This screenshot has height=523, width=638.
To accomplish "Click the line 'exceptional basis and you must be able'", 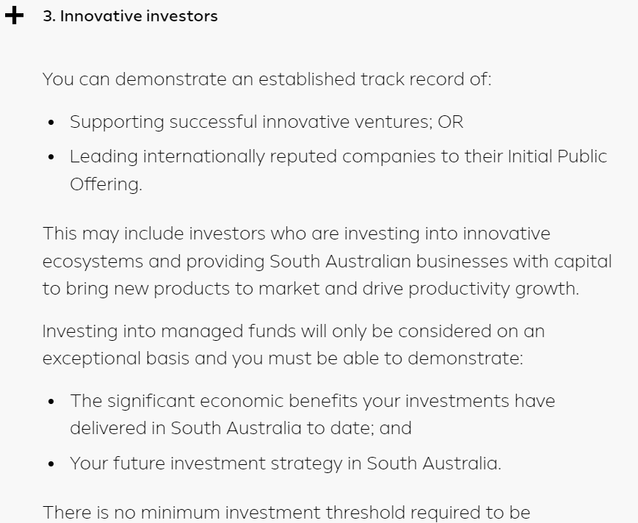I will (x=283, y=358).
